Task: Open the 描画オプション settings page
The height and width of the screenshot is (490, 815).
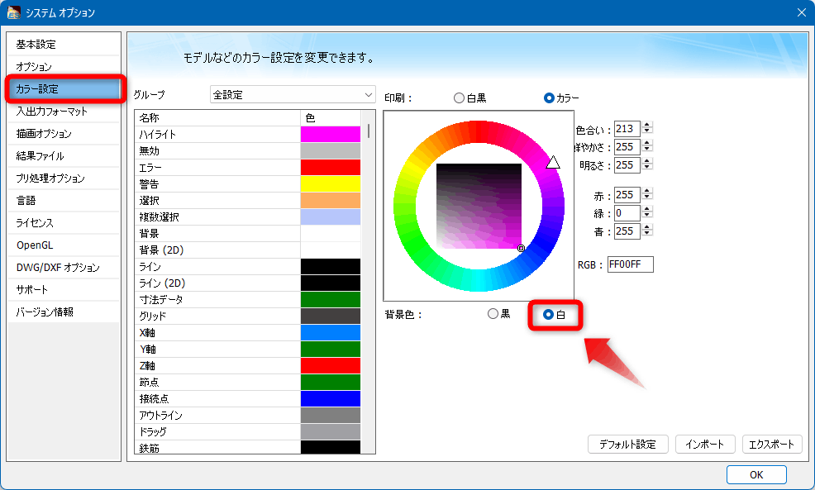Action: 64,134
